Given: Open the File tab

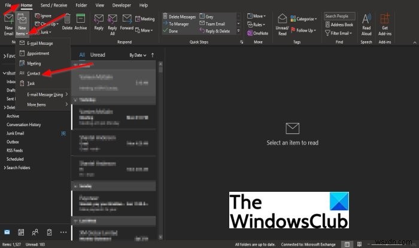Looking at the screenshot, I should click(x=8, y=5).
